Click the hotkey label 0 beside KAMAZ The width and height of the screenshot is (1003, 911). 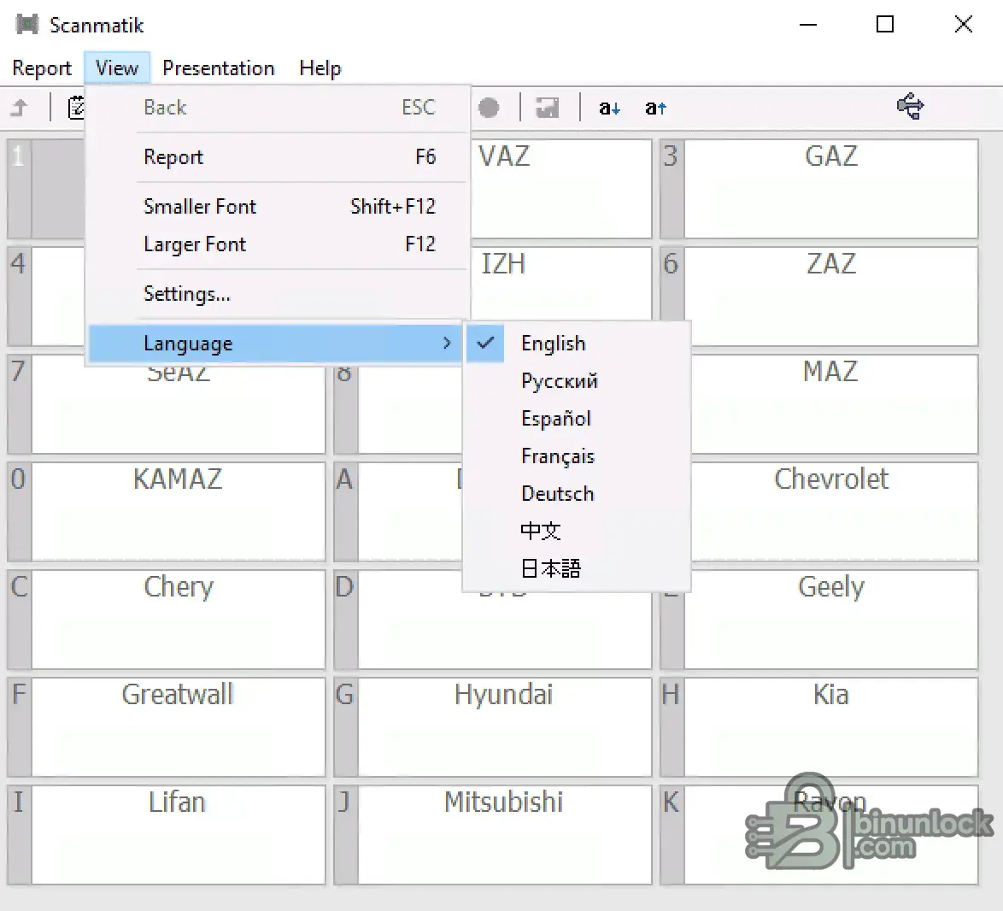(x=19, y=512)
